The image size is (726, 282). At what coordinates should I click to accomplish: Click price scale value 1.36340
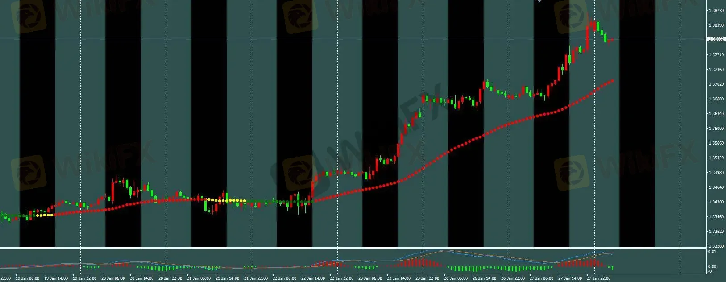(x=716, y=114)
